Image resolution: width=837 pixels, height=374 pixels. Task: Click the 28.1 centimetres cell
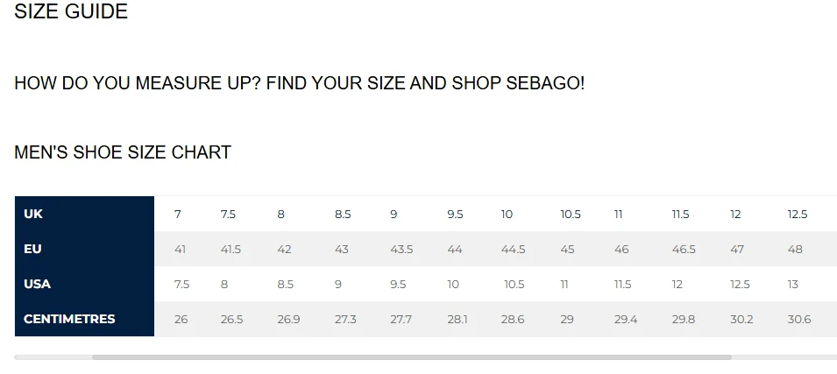coord(458,320)
